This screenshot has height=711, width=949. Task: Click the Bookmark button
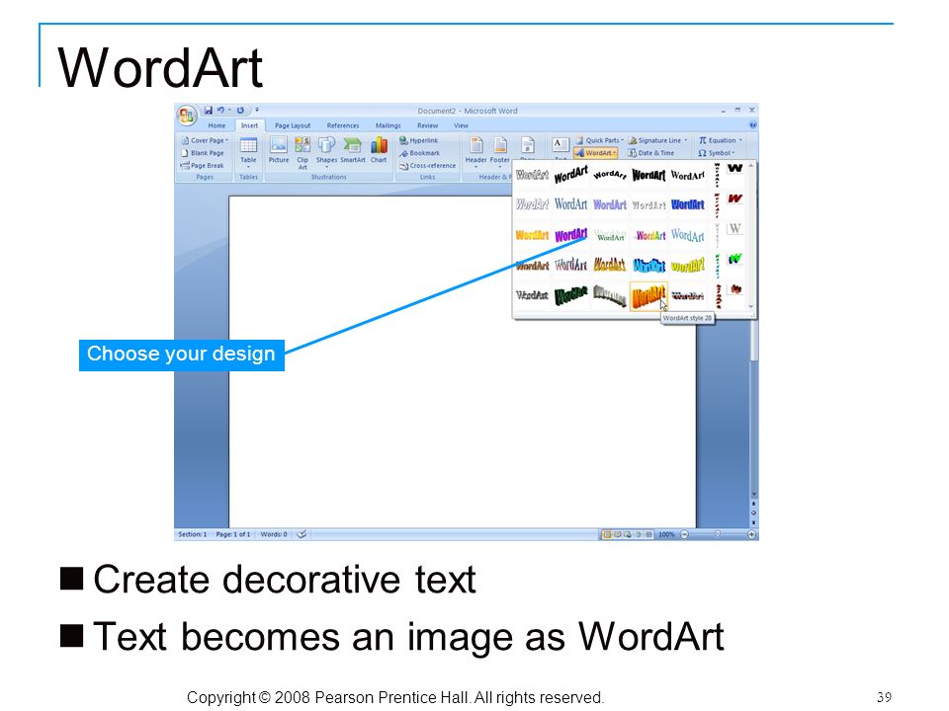coord(419,153)
